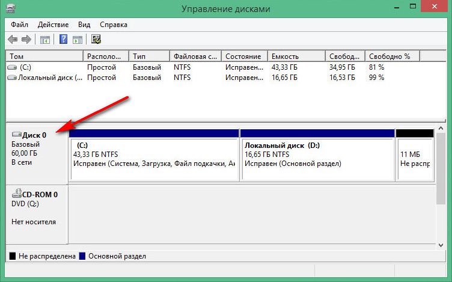Click the disk settings toolbar icon
452x282 pixels.
(96, 40)
